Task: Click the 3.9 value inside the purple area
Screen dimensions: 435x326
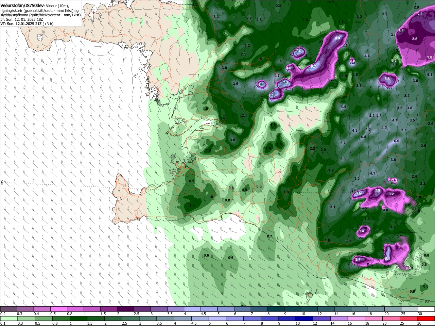Action: (x=378, y=191)
